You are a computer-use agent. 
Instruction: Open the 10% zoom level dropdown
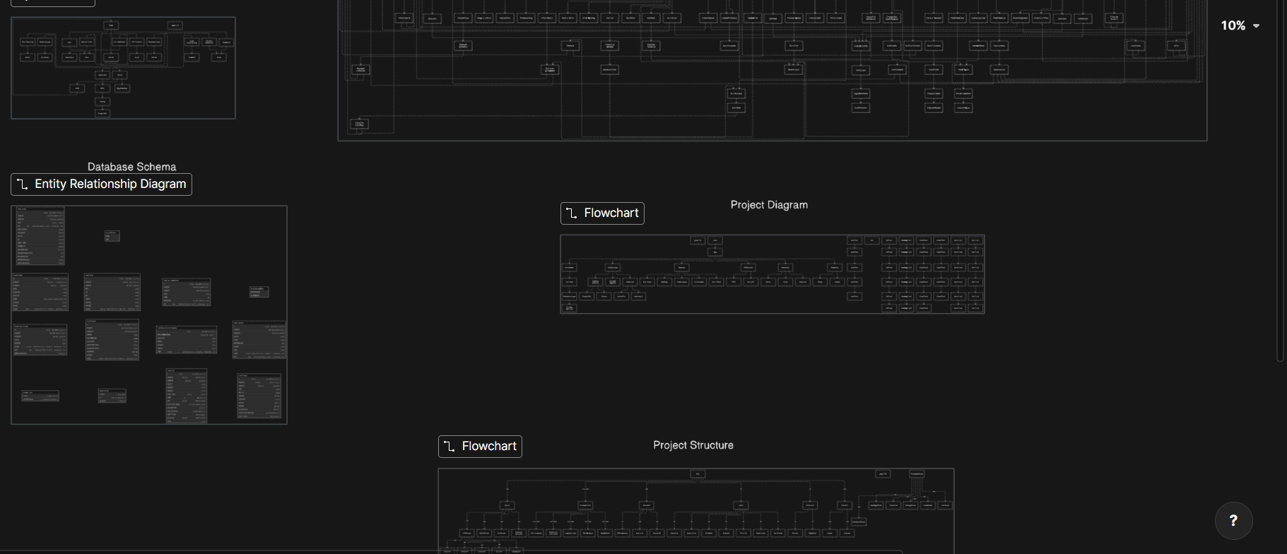tap(1240, 25)
